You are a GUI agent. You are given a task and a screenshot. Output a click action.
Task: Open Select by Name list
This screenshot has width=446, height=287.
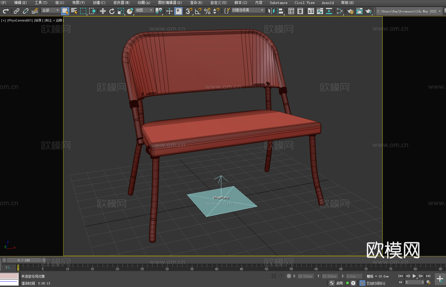coord(74,11)
